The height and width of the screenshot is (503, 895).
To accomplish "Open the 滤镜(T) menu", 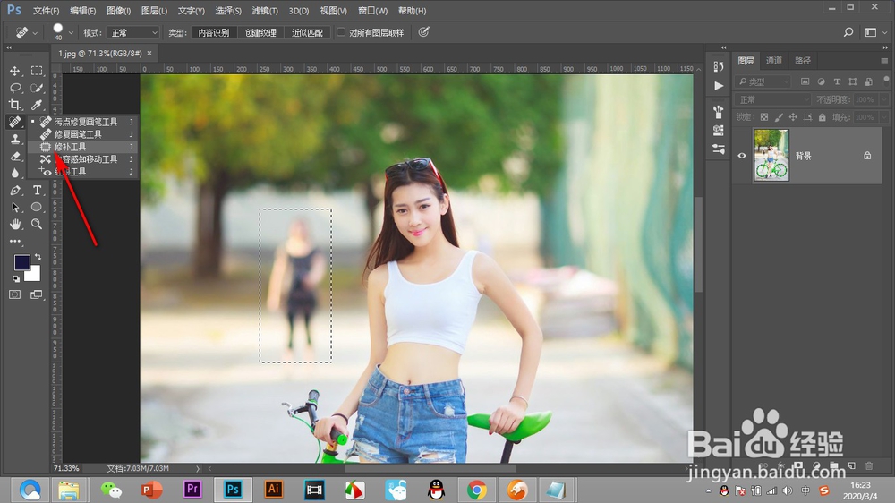I will point(263,11).
